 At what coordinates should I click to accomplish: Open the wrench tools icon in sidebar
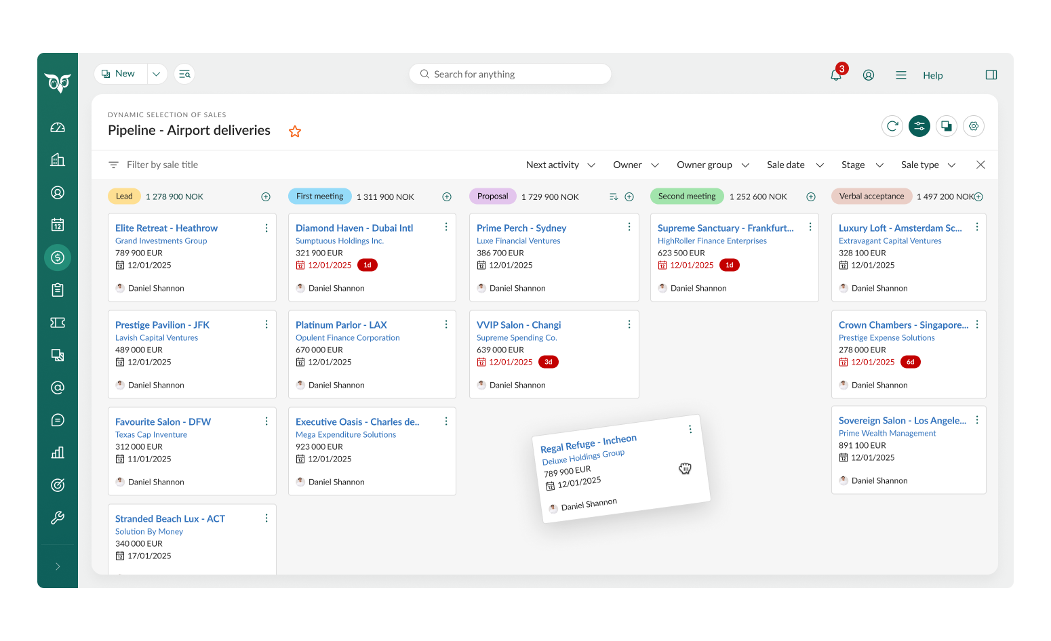tap(58, 518)
